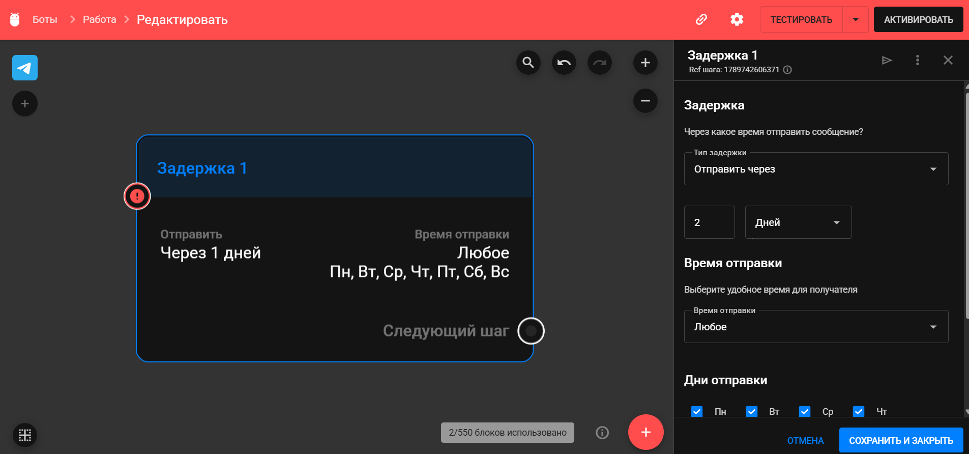Zoom in on the canvas
This screenshot has width=969, height=454.
pos(645,63)
